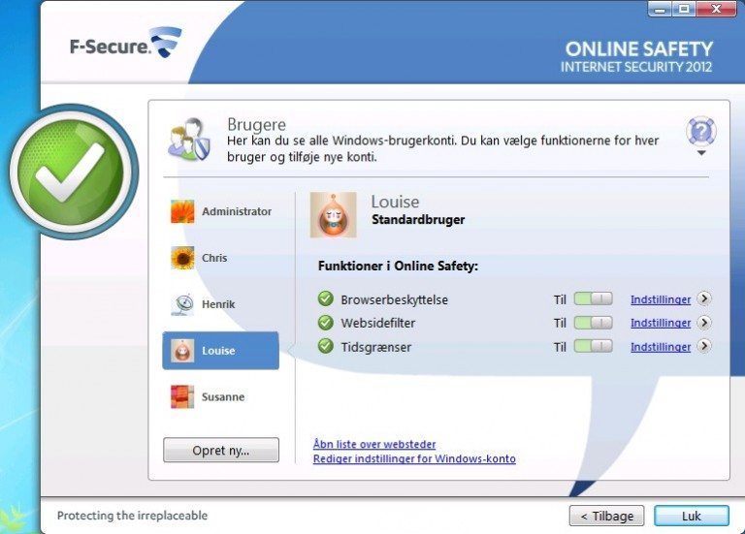Viewport: 745px width, 534px height.
Task: Toggle the Browserbeskyttelse switch
Action: (x=593, y=299)
